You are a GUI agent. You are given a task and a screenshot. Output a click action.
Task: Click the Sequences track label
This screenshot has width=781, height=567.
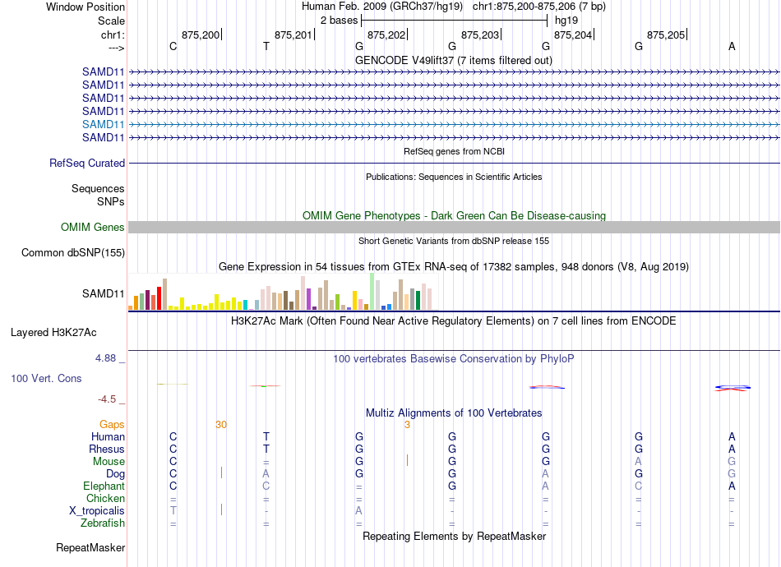point(98,189)
